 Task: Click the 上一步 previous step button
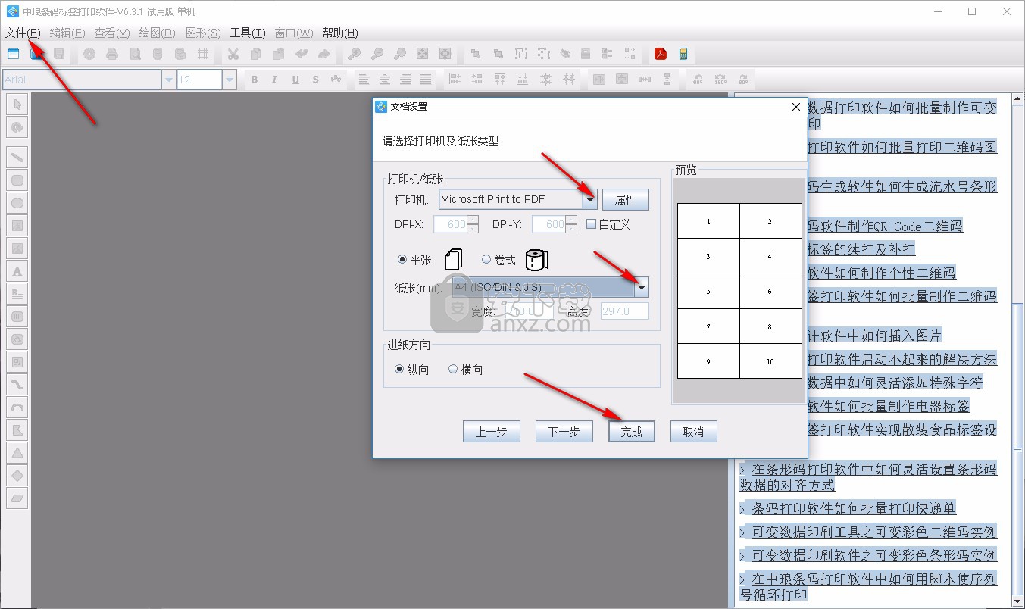pos(491,432)
